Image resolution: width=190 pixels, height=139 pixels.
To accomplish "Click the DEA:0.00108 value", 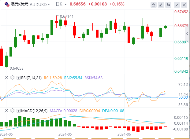I will click(113, 111).
